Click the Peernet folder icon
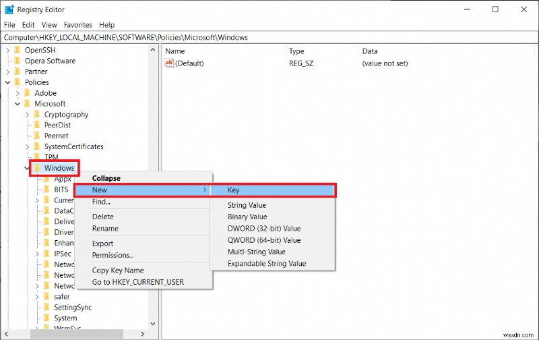Viewport: 539px width, 340px height. point(37,136)
